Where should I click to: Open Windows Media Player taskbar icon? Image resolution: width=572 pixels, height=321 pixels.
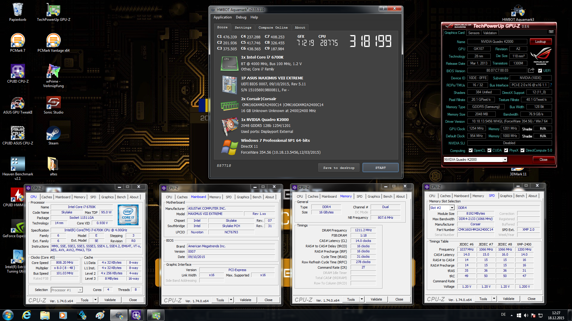click(63, 315)
